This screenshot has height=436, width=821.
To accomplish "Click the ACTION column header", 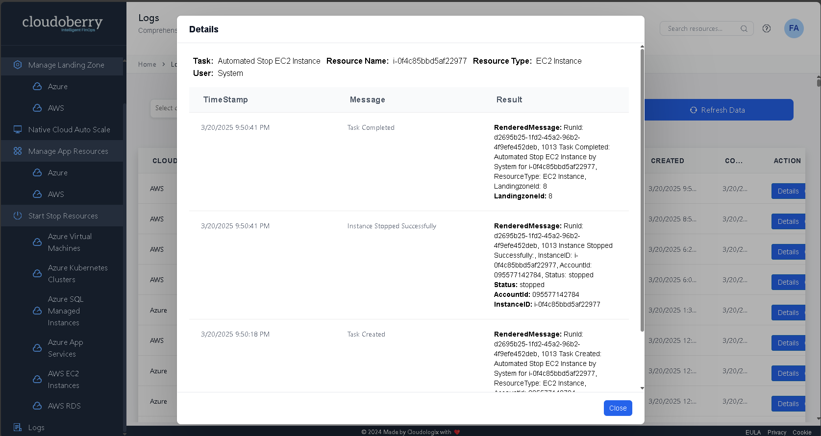I will click(787, 161).
